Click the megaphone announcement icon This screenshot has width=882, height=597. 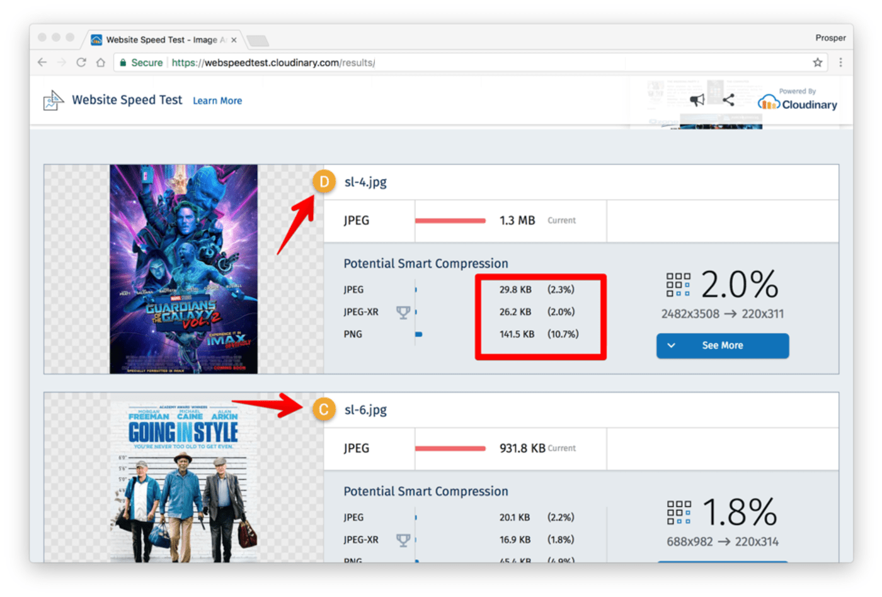(697, 100)
